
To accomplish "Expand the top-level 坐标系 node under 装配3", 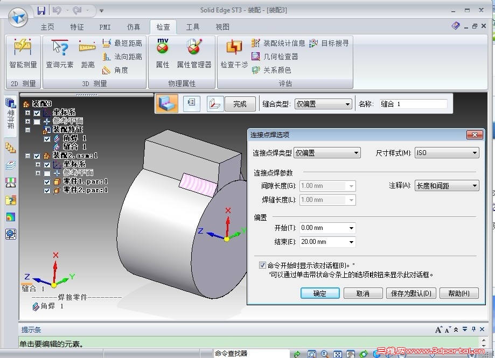I will coord(28,113).
